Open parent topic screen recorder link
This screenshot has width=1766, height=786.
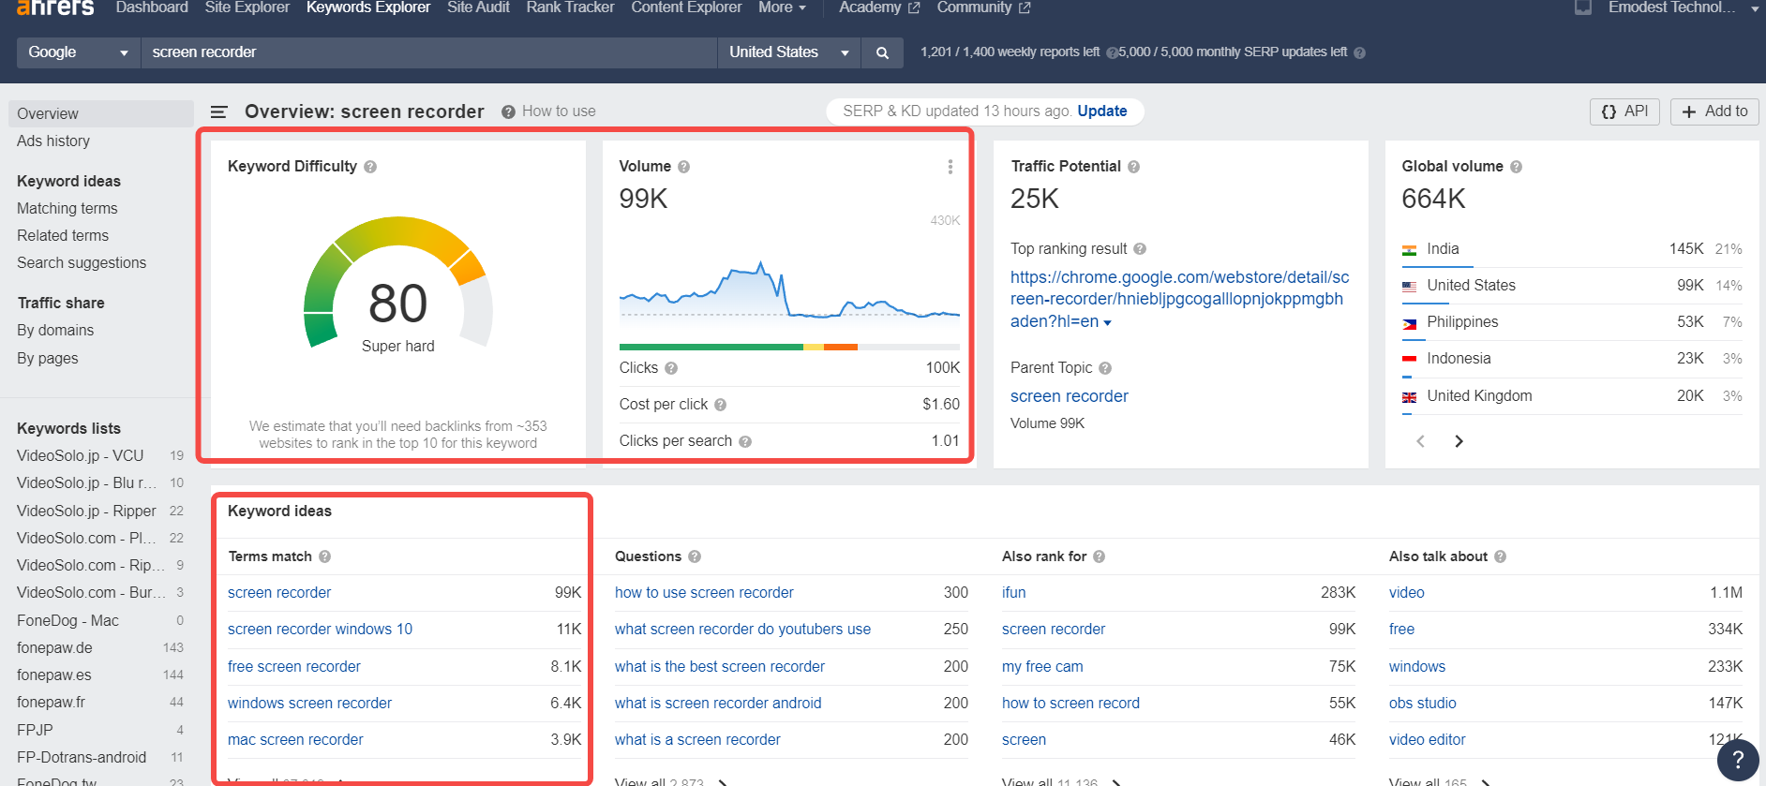click(x=1070, y=396)
